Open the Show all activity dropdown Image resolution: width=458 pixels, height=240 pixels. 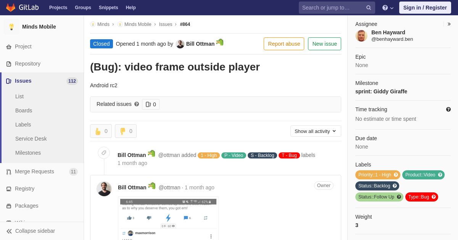click(x=316, y=131)
